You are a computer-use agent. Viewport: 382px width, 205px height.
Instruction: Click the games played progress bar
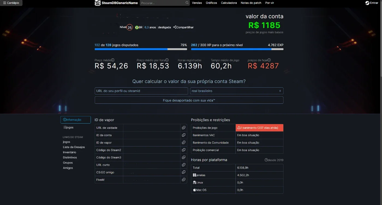(x=141, y=49)
